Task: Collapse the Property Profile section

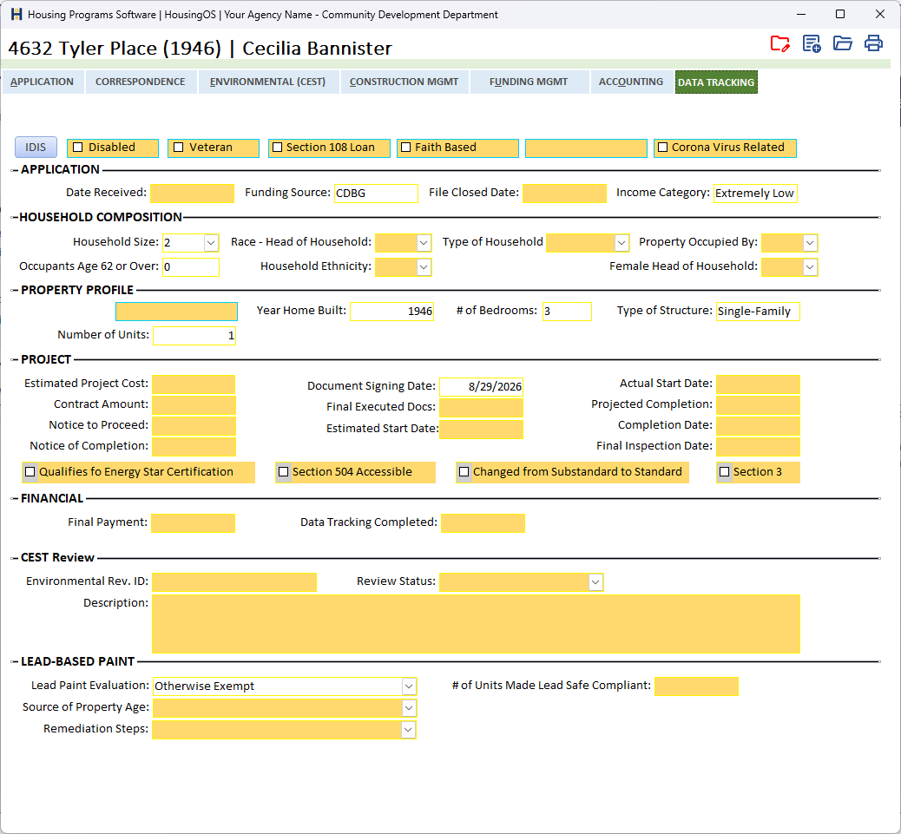Action: [x=15, y=291]
